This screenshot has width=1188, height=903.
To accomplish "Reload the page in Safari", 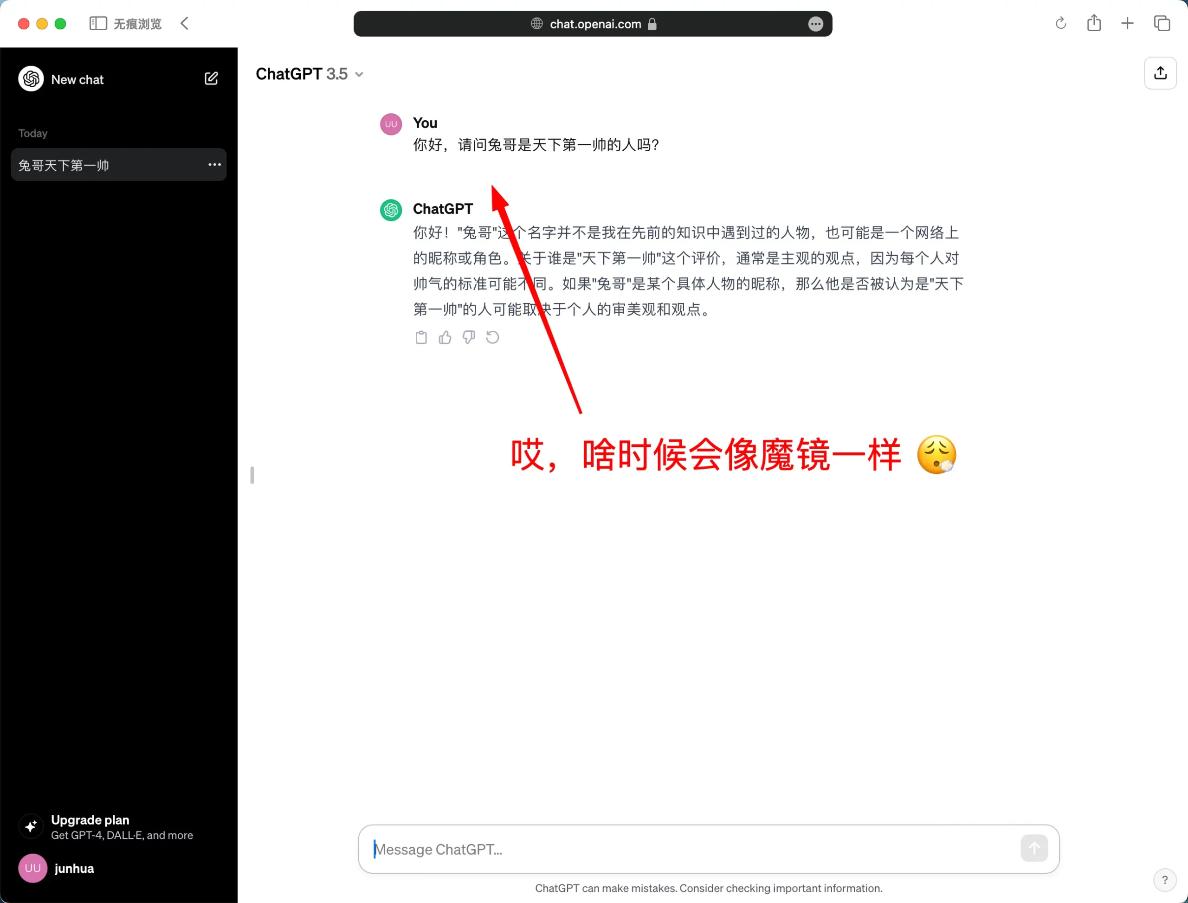I will [x=1060, y=23].
